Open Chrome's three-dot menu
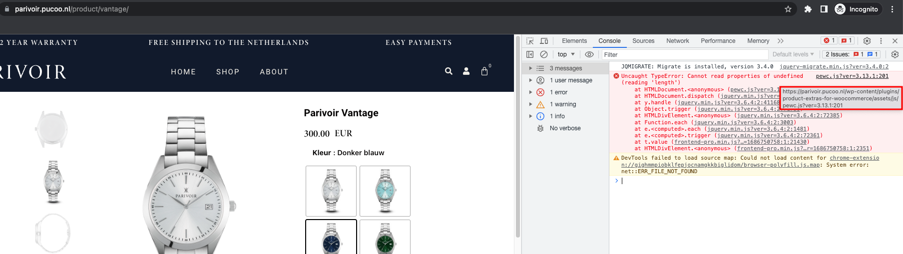The height and width of the screenshot is (254, 903). [x=892, y=9]
